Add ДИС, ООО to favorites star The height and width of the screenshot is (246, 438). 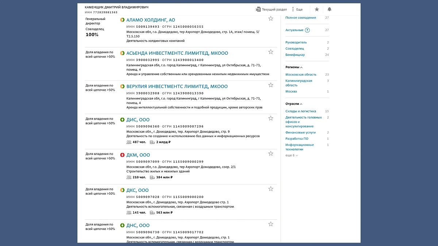pyautogui.click(x=271, y=118)
